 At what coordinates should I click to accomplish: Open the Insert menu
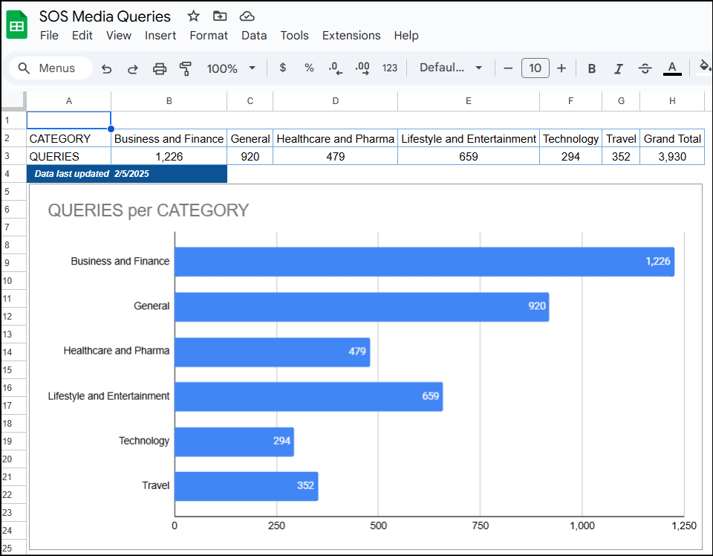tap(160, 36)
